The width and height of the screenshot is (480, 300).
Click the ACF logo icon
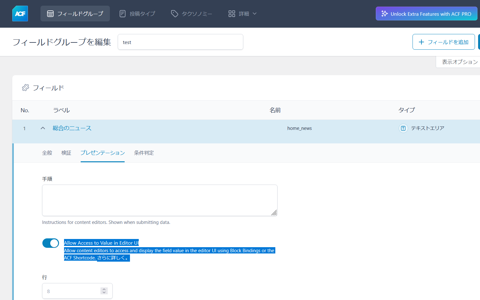click(20, 14)
